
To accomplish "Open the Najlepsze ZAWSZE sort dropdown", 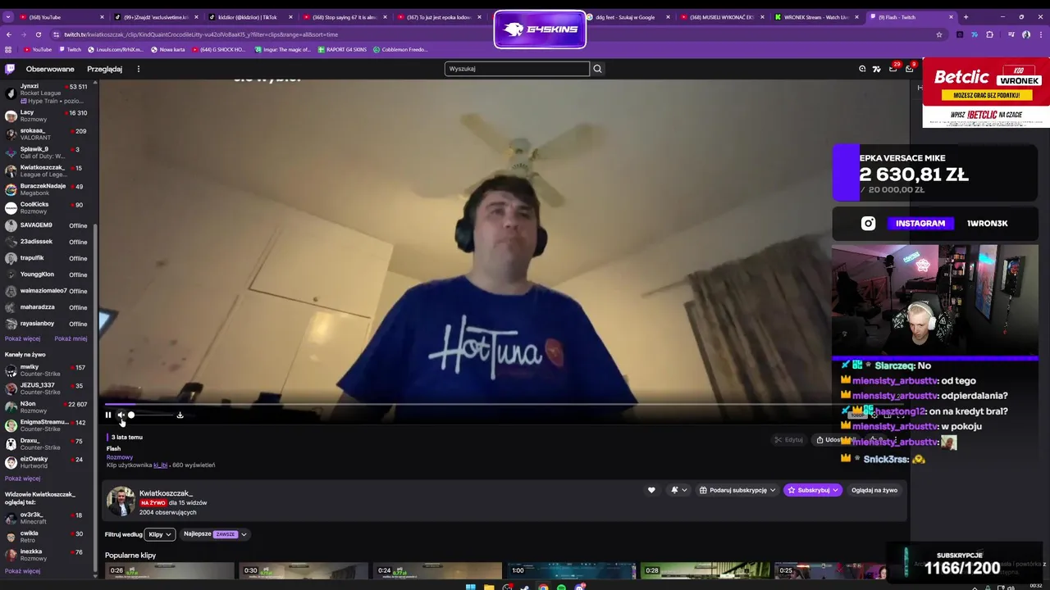I will pos(215,534).
